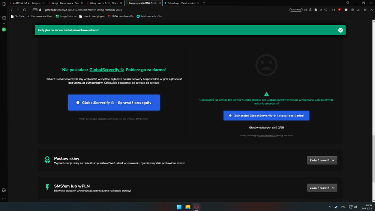The width and height of the screenshot is (375, 211).
Task: Close the Katujemy.eu [ARENA 1vs1] tab
Action: [x=159, y=3]
